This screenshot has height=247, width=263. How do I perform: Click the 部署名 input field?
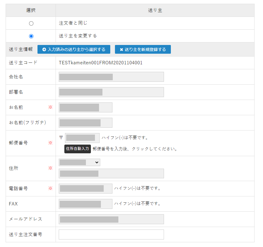click(111, 92)
